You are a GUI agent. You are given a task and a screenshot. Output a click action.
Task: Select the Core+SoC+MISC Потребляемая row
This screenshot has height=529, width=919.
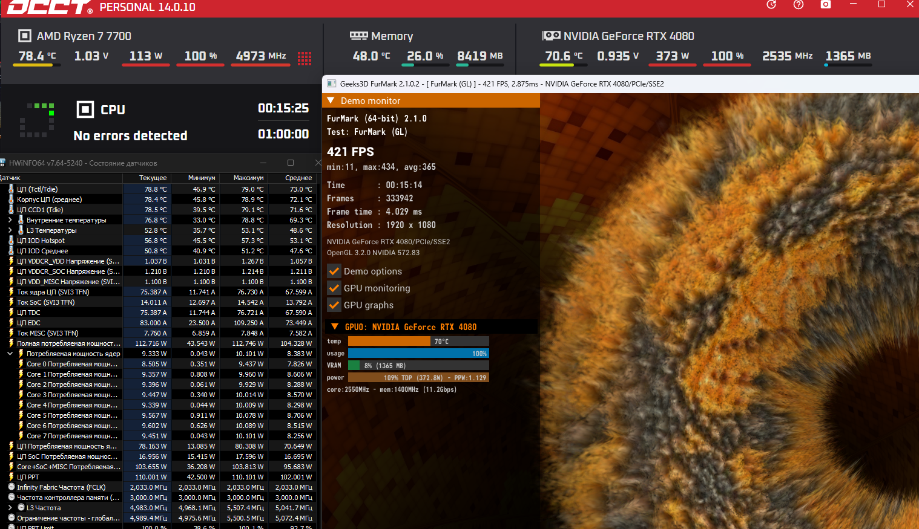[x=159, y=467]
